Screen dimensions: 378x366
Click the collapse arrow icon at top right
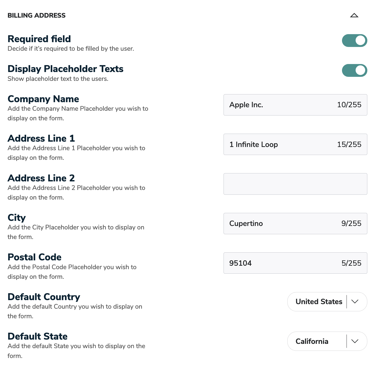tap(354, 15)
